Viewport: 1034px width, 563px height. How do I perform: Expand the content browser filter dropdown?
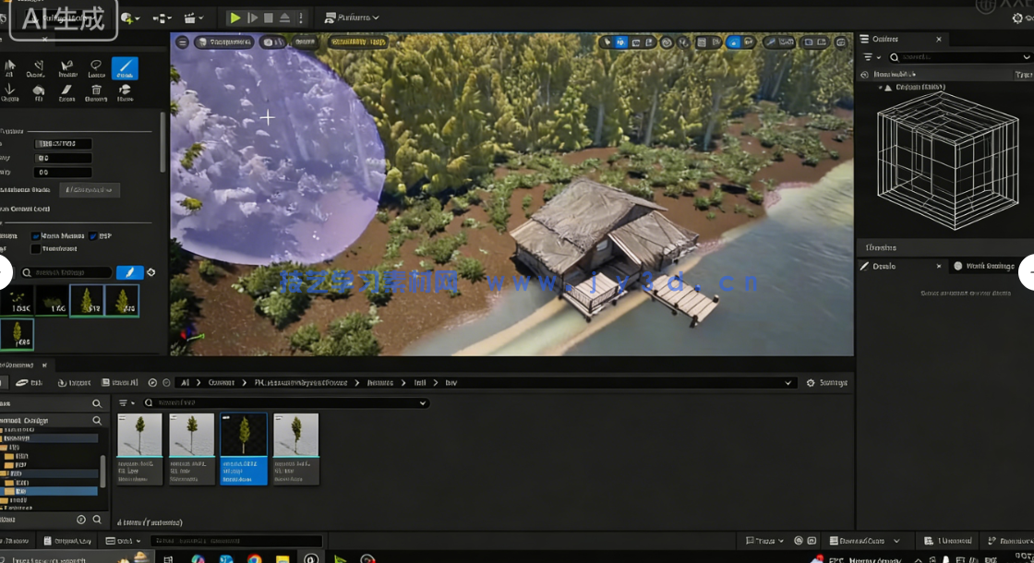pos(126,403)
